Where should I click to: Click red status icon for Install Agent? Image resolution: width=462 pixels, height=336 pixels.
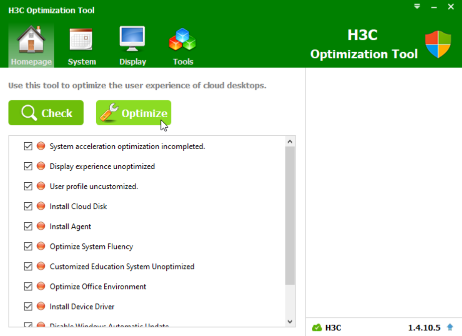pyautogui.click(x=41, y=226)
